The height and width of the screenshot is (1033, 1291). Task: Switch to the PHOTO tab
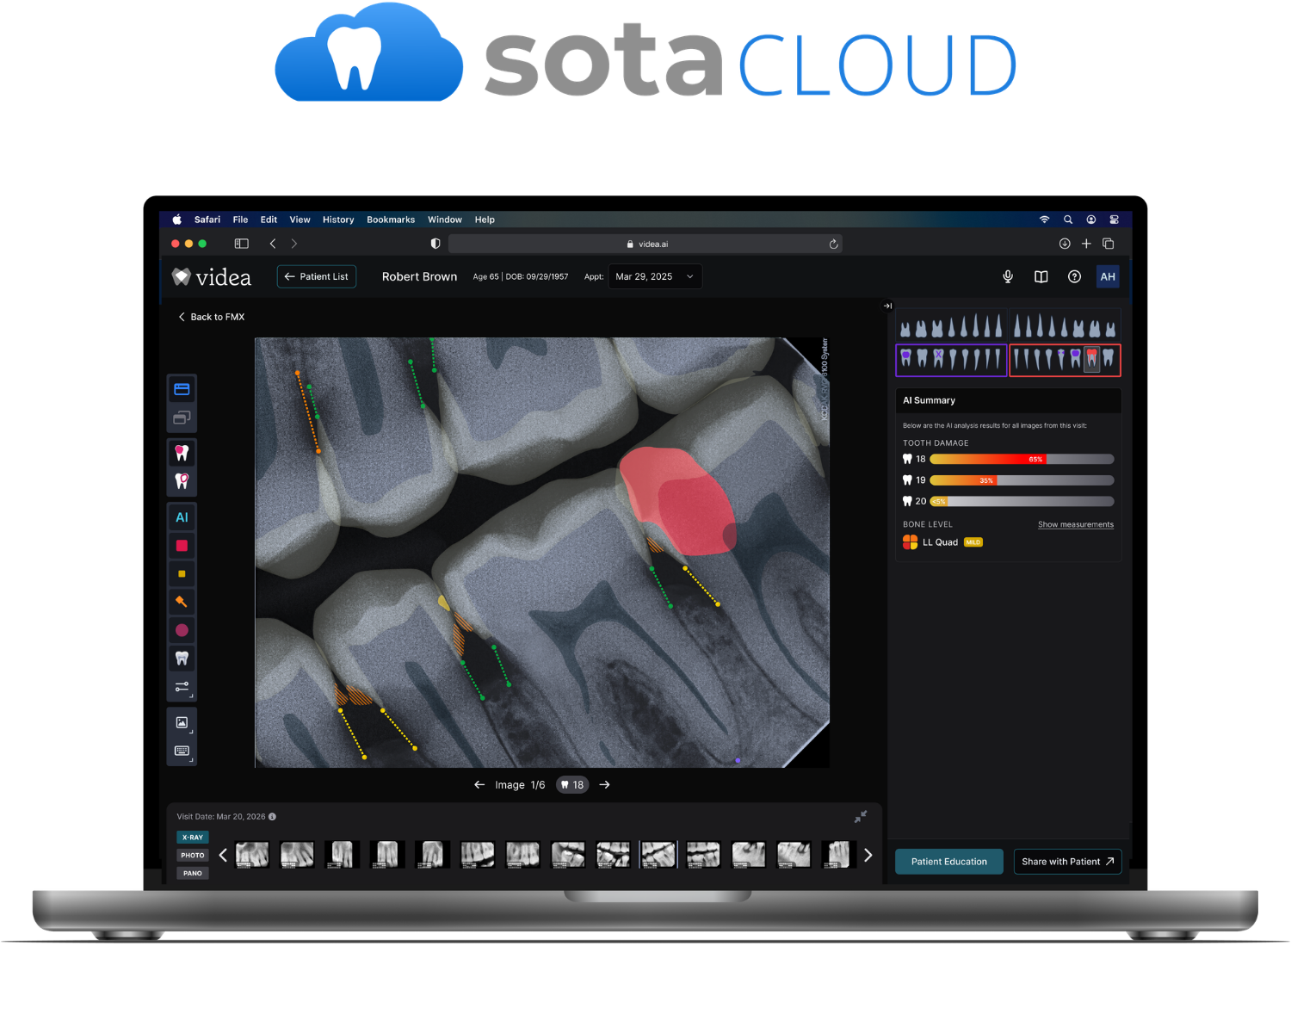tap(193, 856)
